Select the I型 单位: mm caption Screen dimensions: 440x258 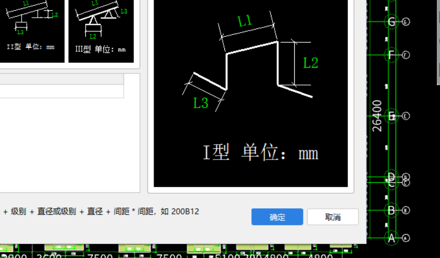coord(261,152)
